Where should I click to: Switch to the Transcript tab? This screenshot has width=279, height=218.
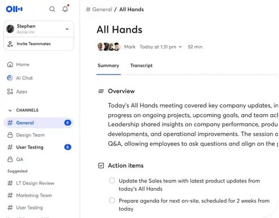tap(141, 66)
